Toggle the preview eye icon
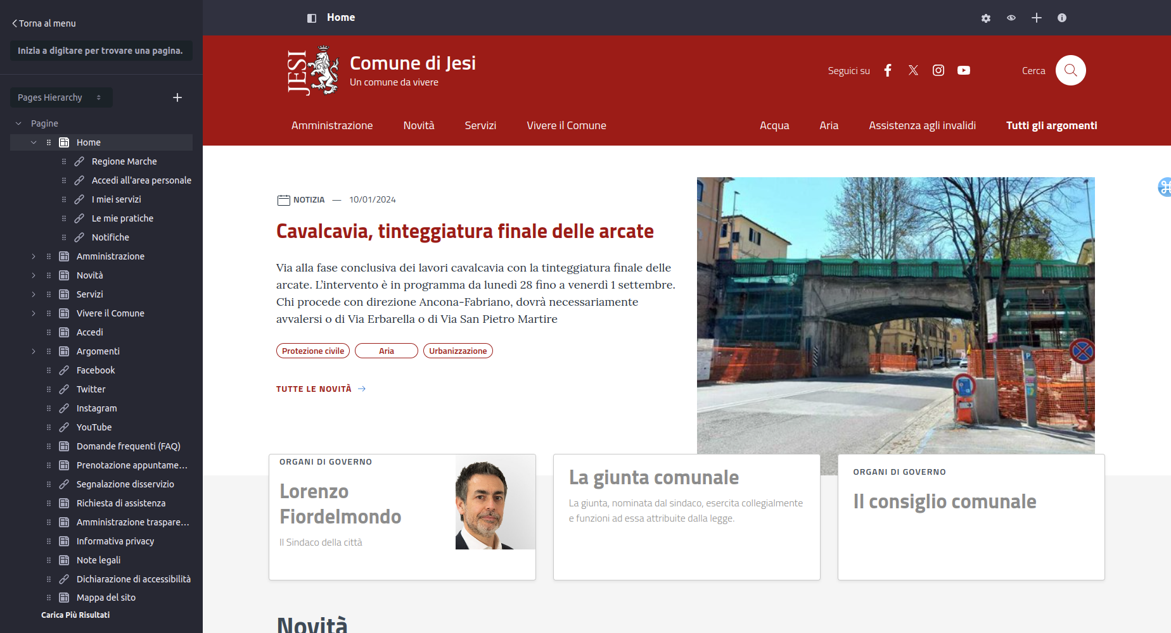1171x633 pixels. pos(1011,18)
